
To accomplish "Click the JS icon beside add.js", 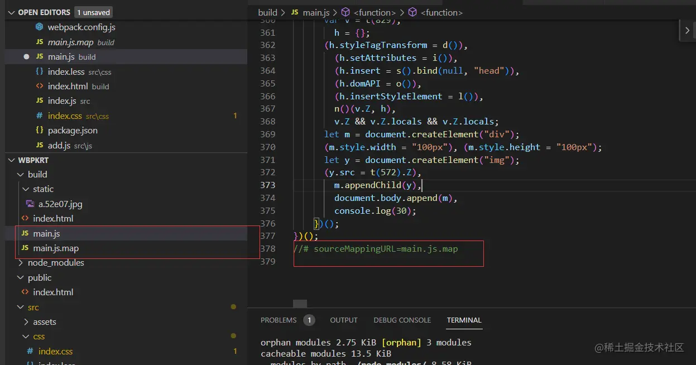I will point(39,145).
